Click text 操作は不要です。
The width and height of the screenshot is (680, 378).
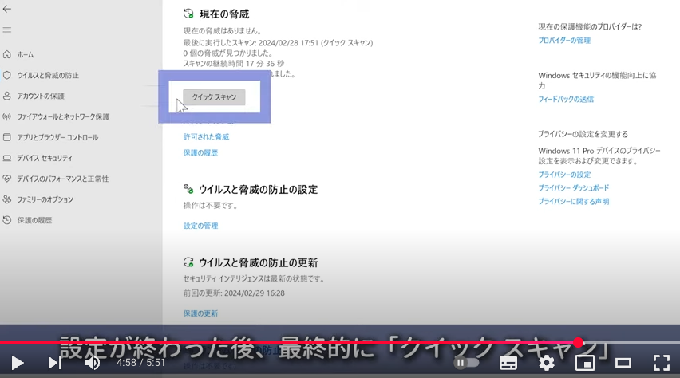click(x=211, y=206)
